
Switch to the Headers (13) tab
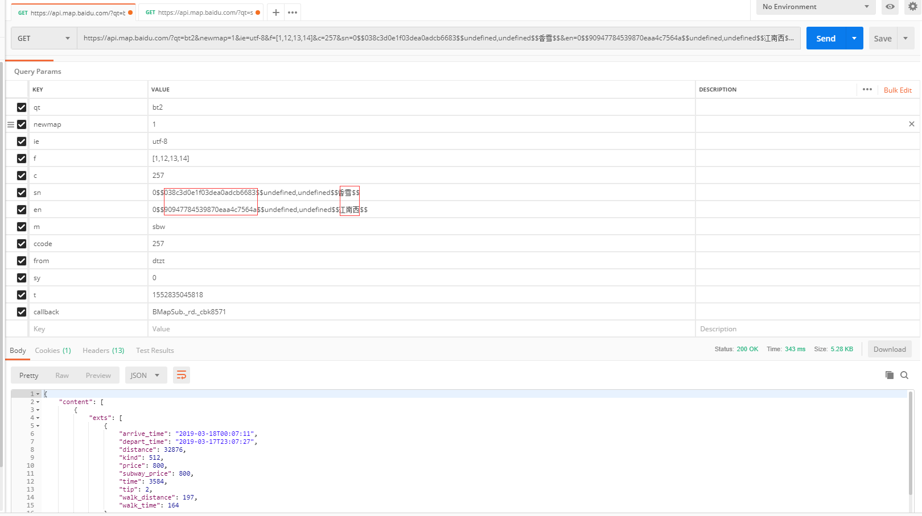pos(103,351)
